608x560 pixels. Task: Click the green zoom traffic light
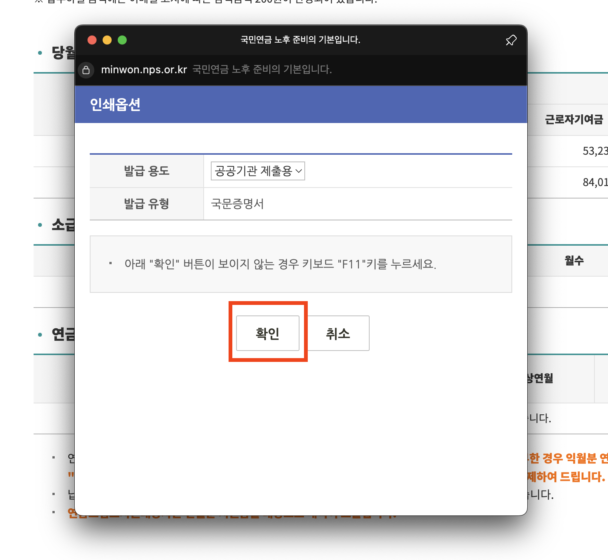(121, 40)
